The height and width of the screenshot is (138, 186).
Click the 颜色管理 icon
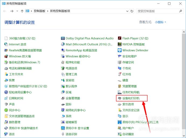pyautogui.click(x=6, y=122)
